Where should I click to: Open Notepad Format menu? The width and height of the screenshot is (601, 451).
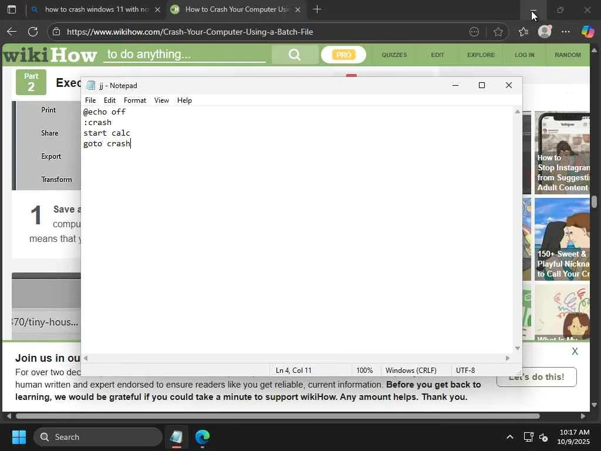(135, 100)
